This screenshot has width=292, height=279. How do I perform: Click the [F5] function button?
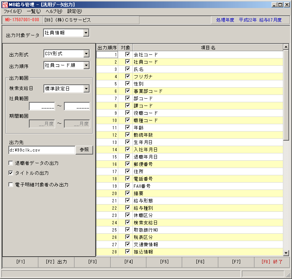coord(164,262)
